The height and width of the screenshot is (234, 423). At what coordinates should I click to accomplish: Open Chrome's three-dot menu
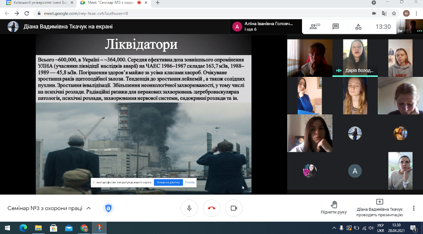[x=416, y=13]
